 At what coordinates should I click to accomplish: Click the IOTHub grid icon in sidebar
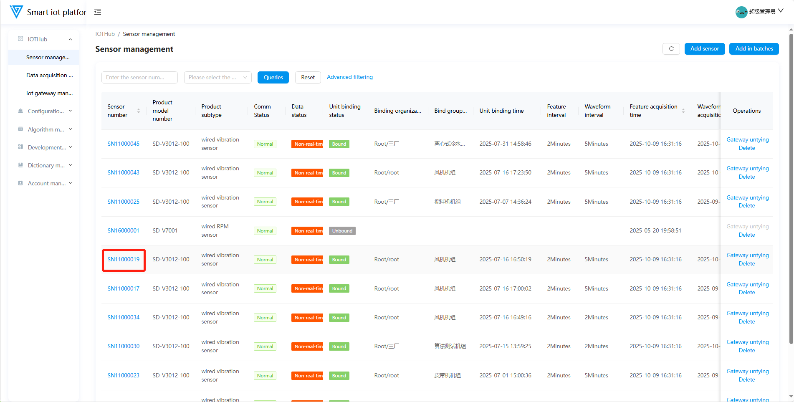click(x=20, y=39)
